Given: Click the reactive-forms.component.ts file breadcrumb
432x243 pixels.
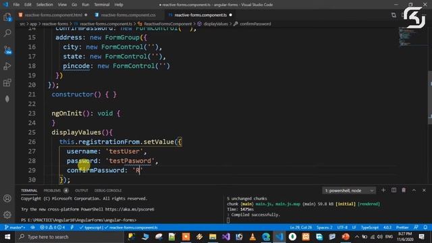Looking at the screenshot, I should 106,24.
